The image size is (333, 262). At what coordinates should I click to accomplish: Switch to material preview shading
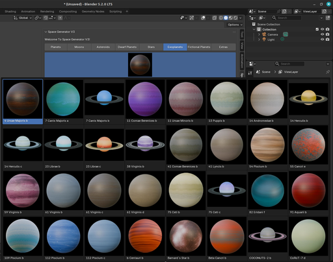coord(231,18)
